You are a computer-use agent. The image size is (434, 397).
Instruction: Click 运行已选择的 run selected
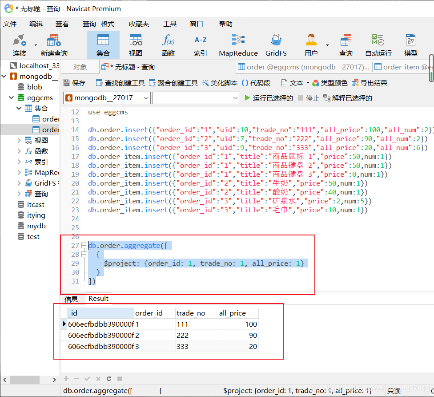pos(269,98)
